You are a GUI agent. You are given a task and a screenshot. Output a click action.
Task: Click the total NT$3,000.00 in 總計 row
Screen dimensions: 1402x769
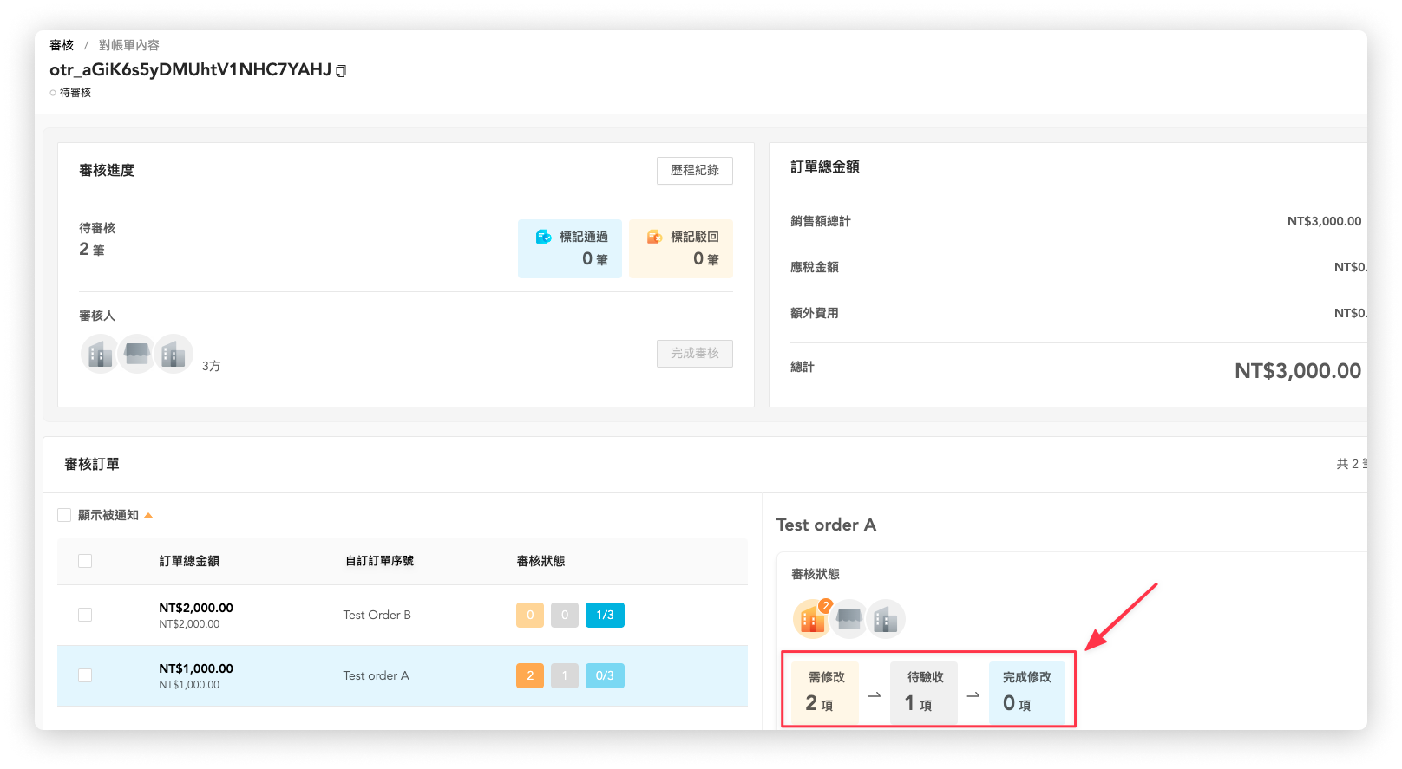(1298, 371)
